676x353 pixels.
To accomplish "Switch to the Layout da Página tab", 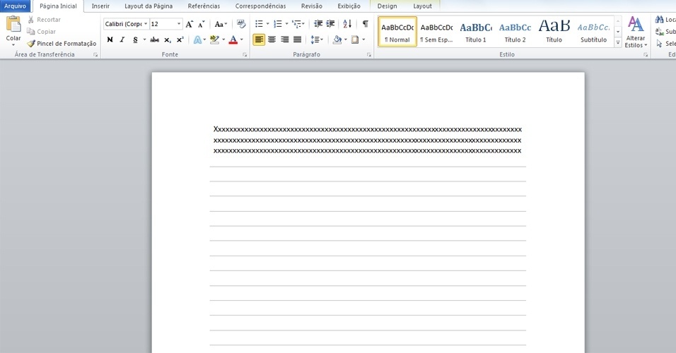I will pyautogui.click(x=148, y=6).
